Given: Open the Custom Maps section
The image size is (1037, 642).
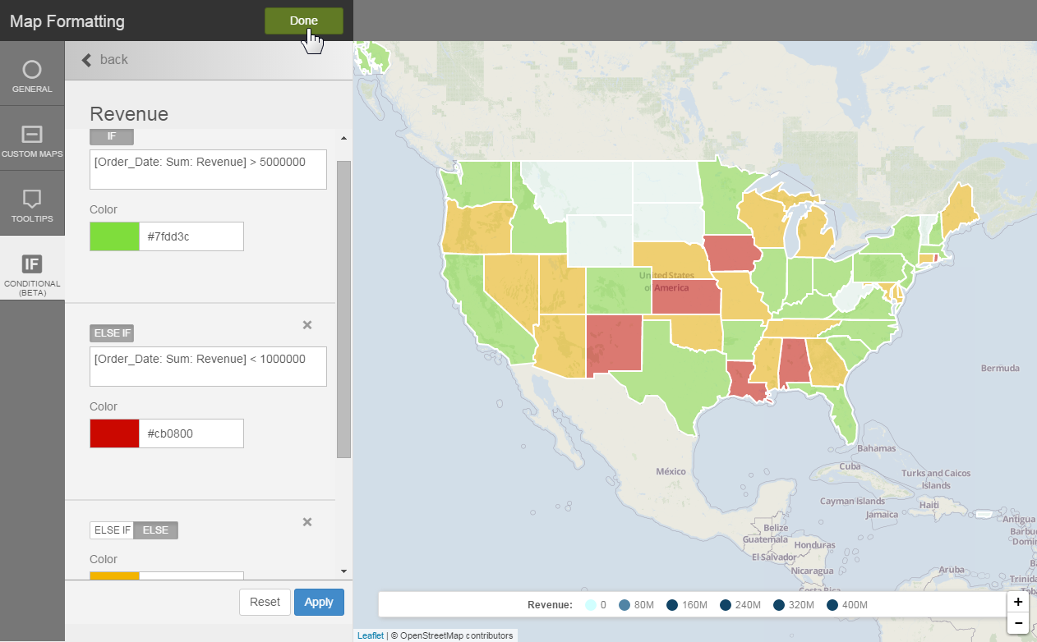Looking at the screenshot, I should pos(32,140).
